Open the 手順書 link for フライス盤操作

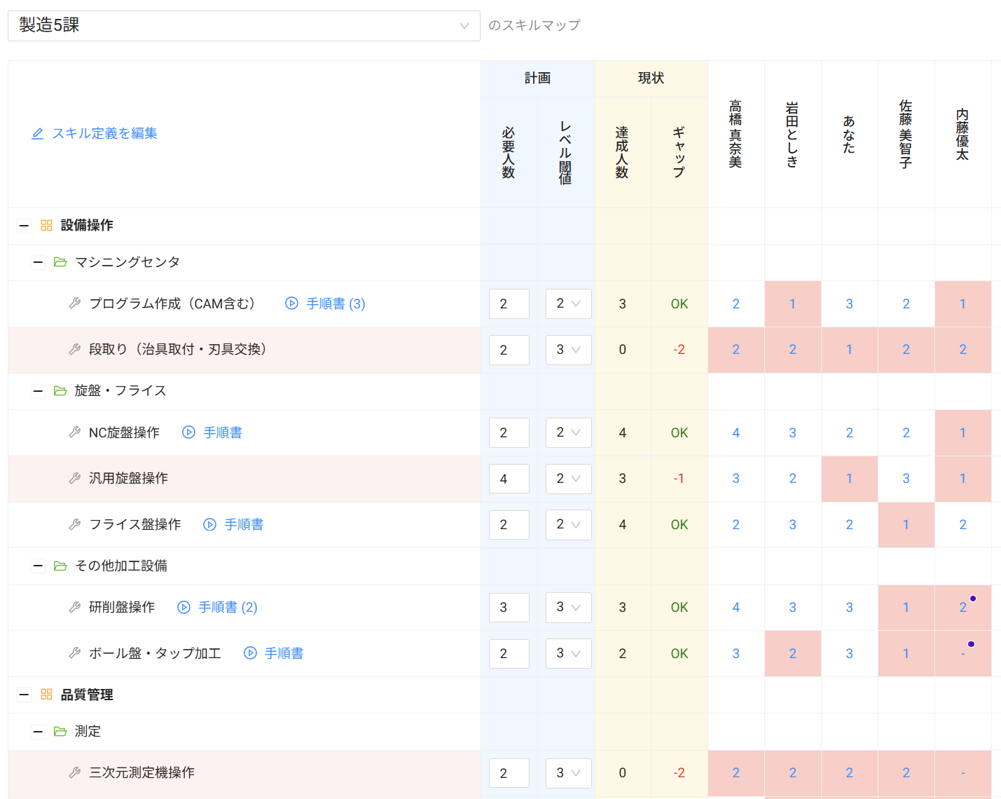click(242, 524)
